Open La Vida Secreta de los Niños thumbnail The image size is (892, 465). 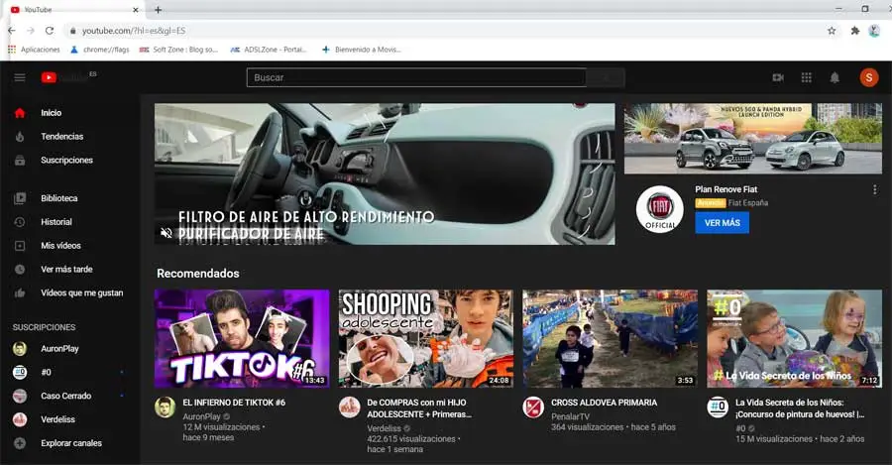[x=794, y=339]
